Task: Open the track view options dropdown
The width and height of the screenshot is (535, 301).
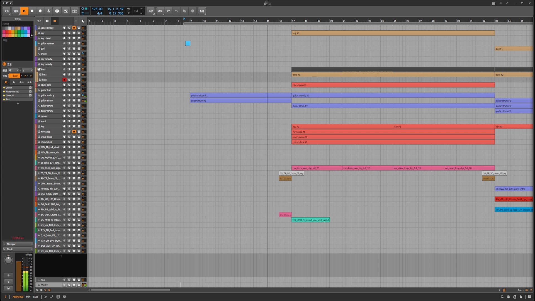Action: tap(39, 21)
